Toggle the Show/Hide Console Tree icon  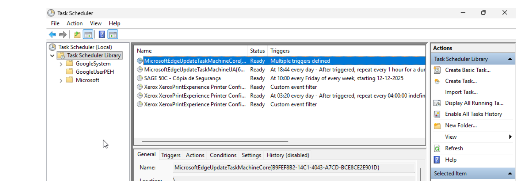click(x=88, y=35)
